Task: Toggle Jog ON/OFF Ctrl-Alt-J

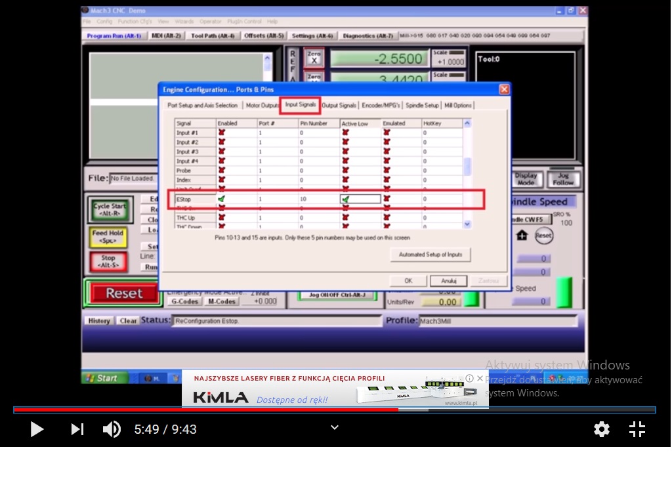Action: tap(337, 295)
